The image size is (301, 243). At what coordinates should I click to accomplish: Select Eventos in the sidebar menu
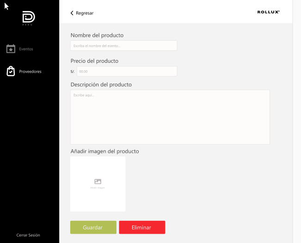pos(26,49)
